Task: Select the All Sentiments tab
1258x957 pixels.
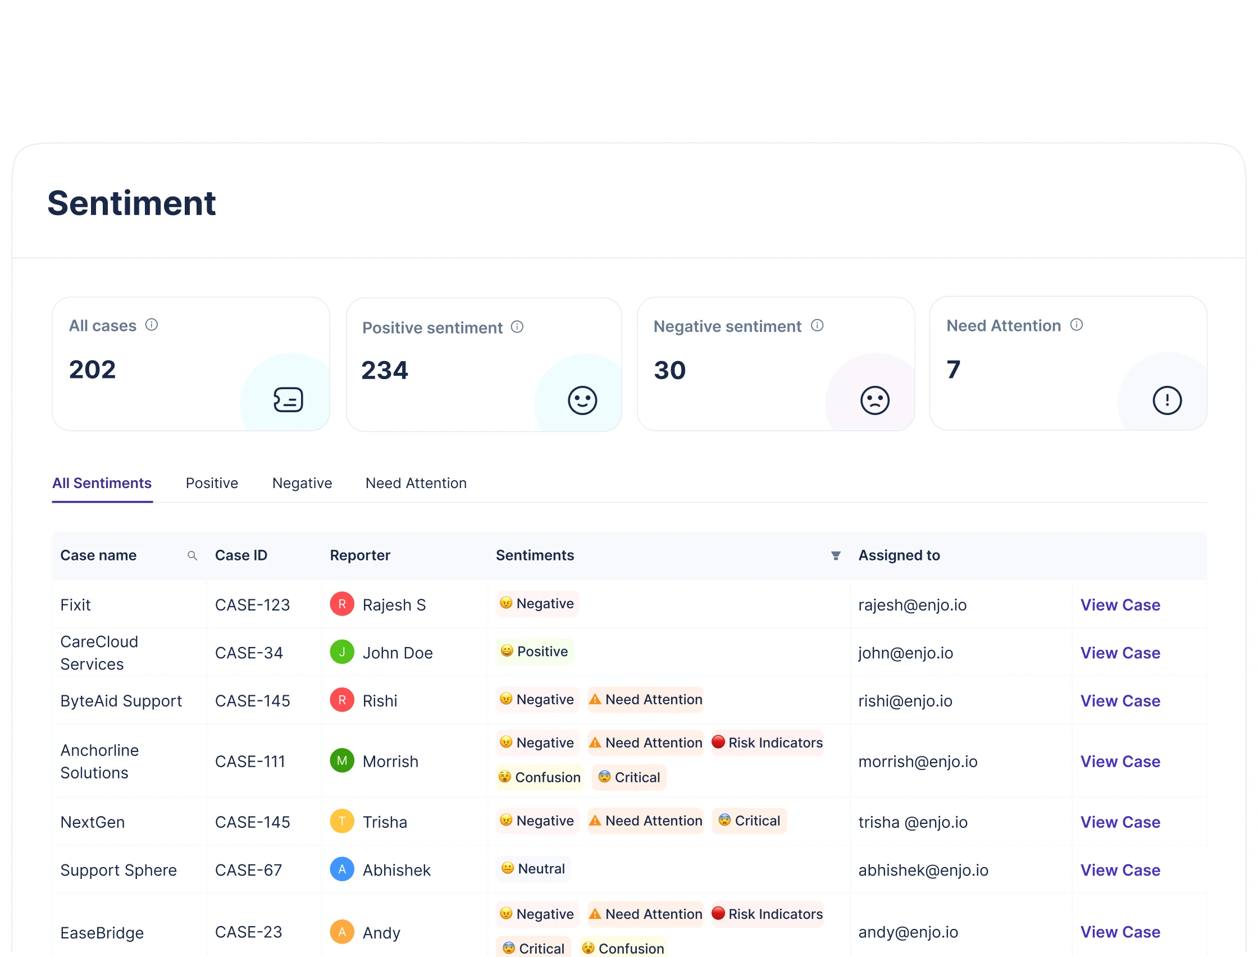Action: (x=102, y=483)
